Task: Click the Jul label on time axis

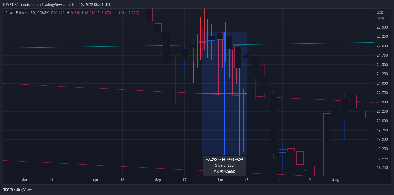Action: (x=282, y=180)
